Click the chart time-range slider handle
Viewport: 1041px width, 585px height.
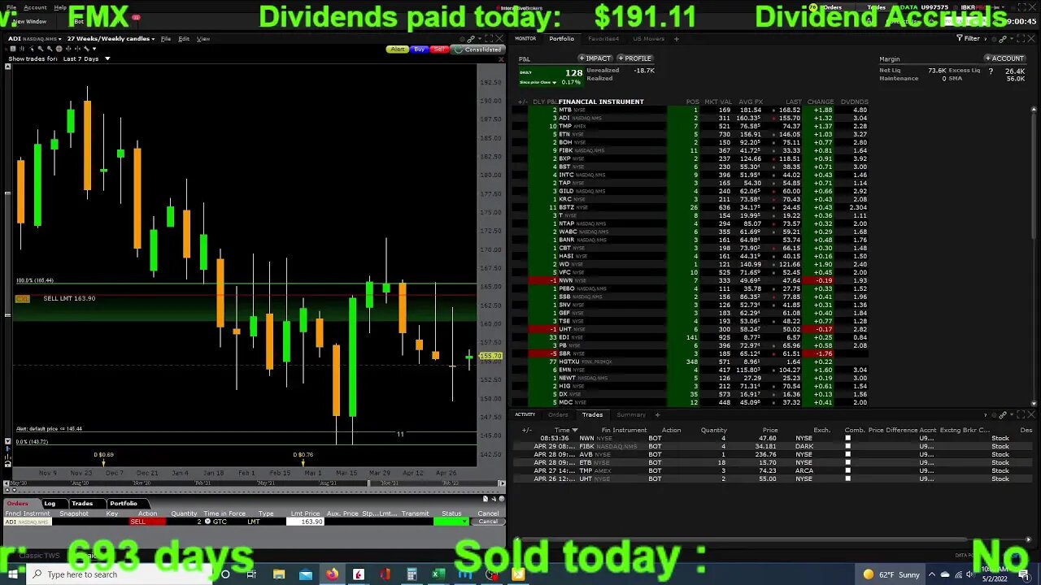368,483
